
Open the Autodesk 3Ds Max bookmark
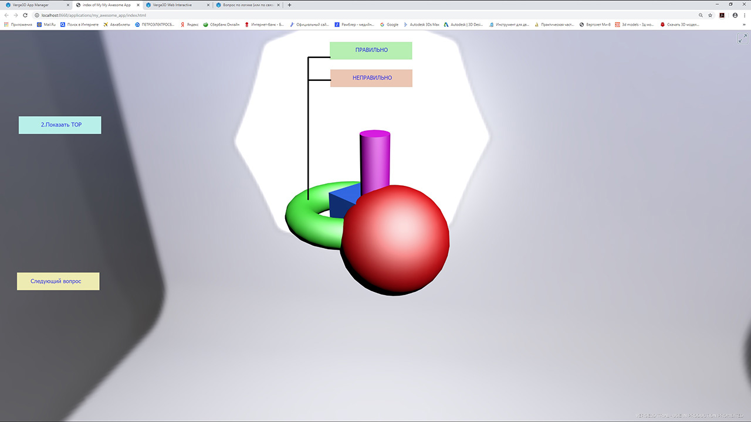(421, 25)
